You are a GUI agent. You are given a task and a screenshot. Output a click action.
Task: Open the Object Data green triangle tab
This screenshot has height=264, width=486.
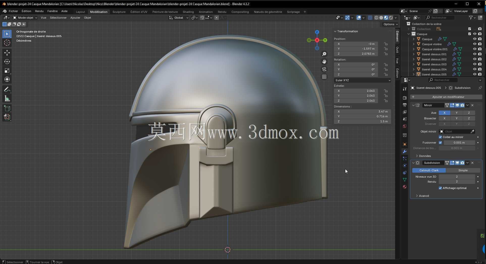[405, 180]
